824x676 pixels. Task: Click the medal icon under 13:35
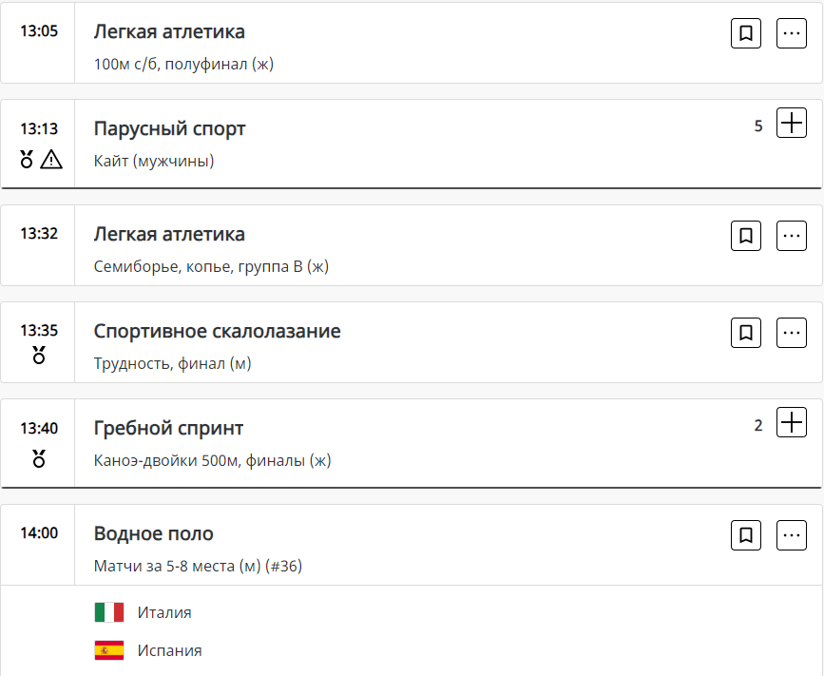39,357
